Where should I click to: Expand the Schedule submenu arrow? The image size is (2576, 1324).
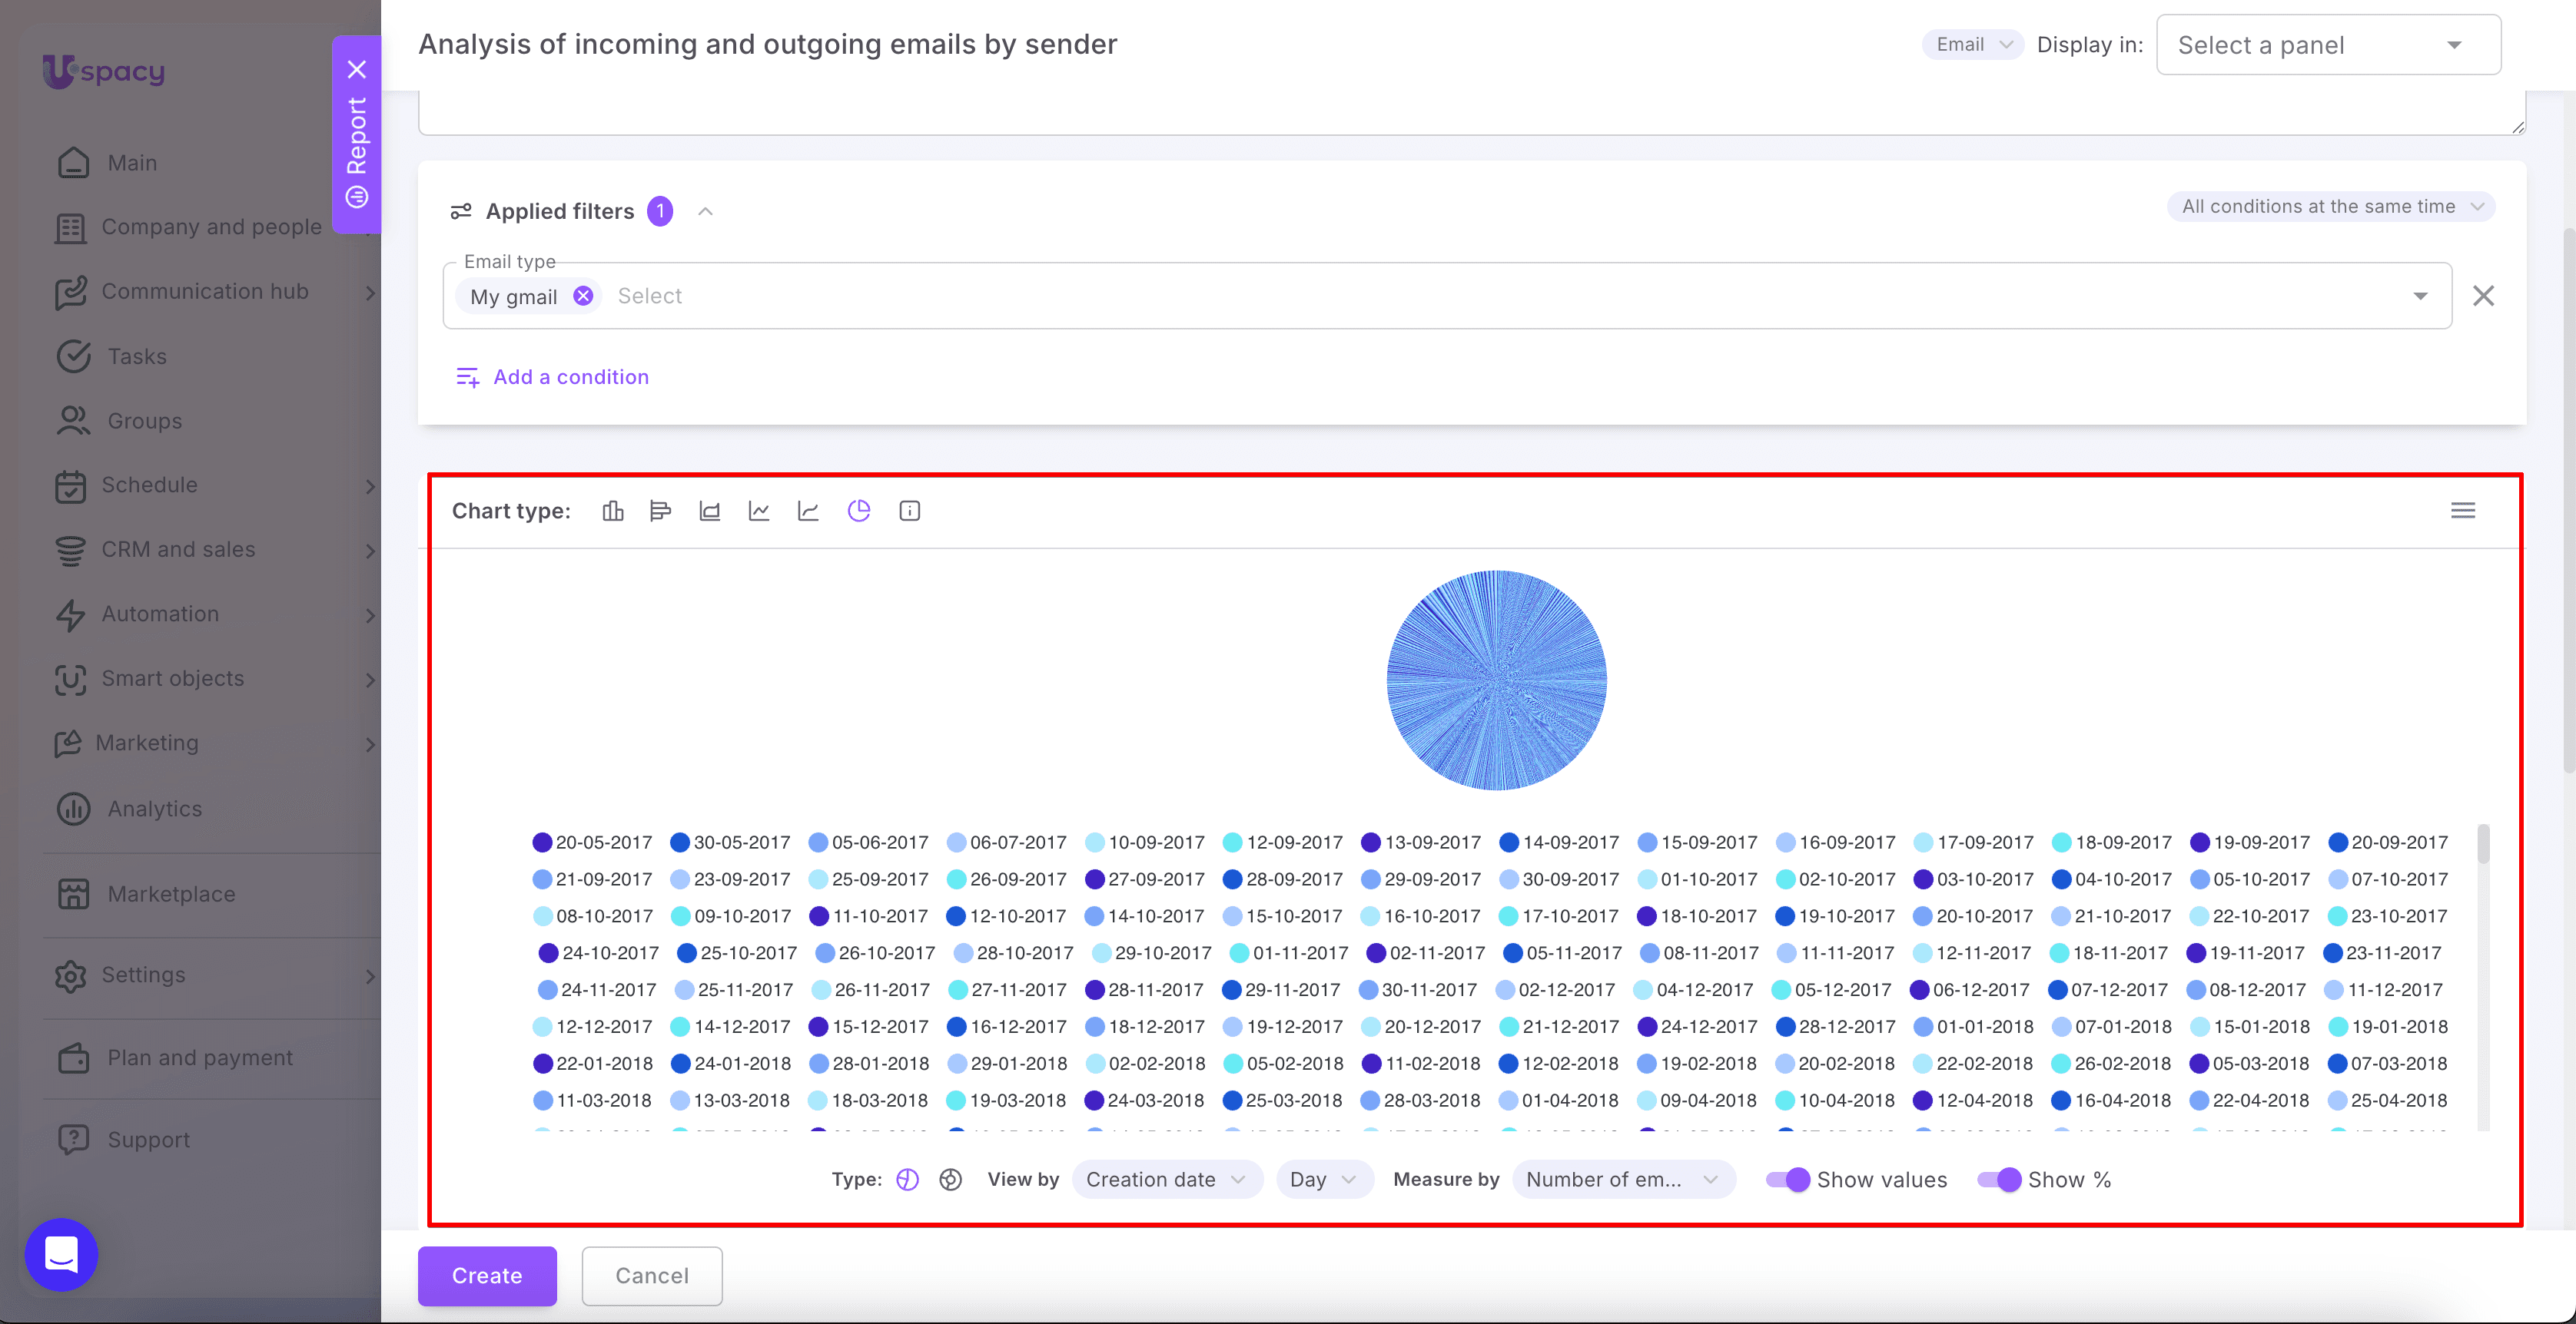point(370,485)
